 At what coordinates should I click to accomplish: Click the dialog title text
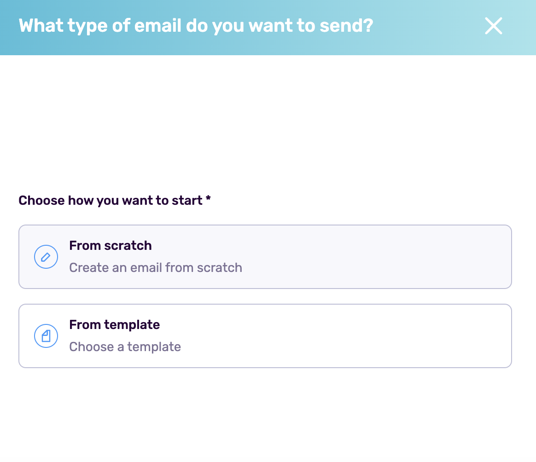tap(195, 26)
